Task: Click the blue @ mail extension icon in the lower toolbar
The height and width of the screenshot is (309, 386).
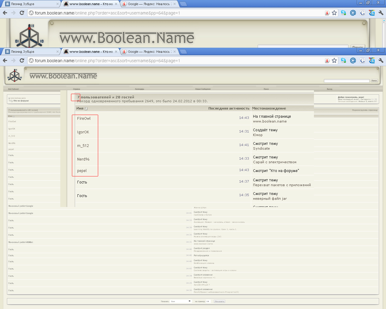Action: pyautogui.click(x=353, y=61)
